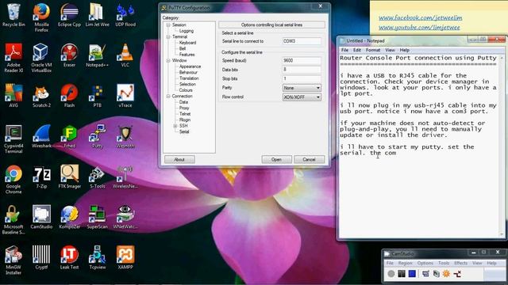Viewport: 508px width, 285px height.
Task: Open Notepad Help menu
Action: click(x=404, y=50)
